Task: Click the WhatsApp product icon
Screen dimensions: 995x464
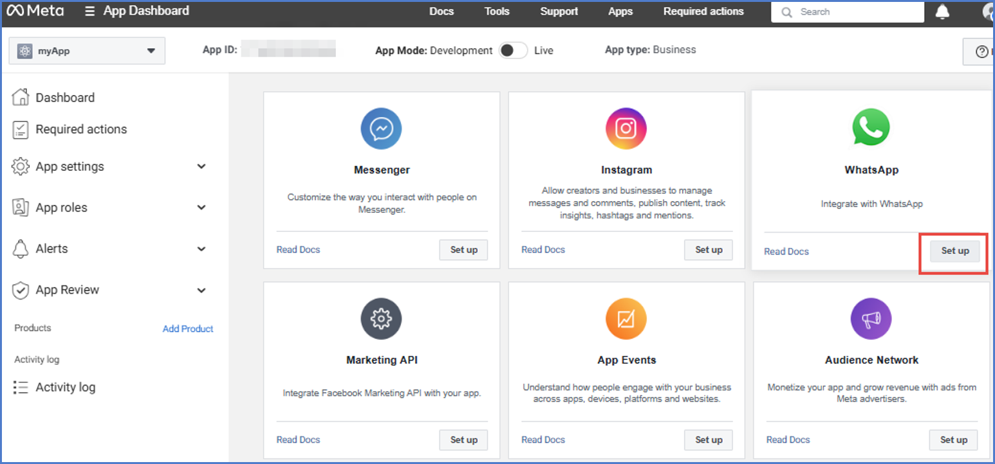Action: (x=871, y=128)
